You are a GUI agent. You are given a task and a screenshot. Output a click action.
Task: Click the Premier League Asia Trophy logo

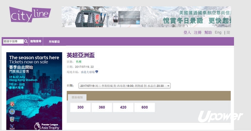[x=47, y=126]
